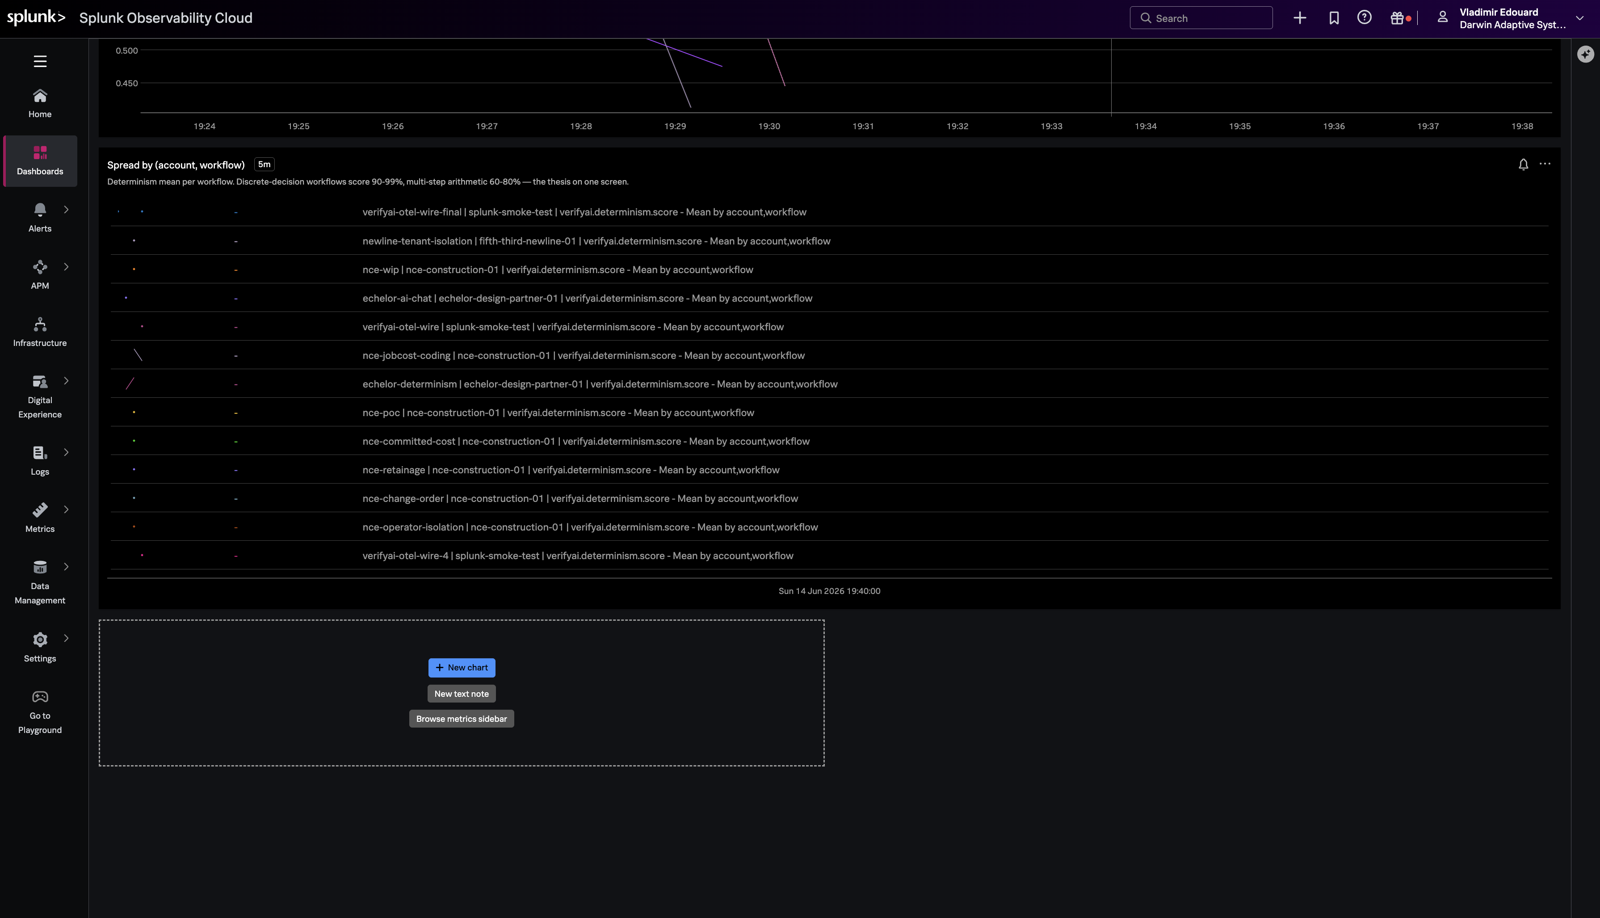Open Metrics in the sidebar
This screenshot has width=1600, height=918.
[40, 518]
